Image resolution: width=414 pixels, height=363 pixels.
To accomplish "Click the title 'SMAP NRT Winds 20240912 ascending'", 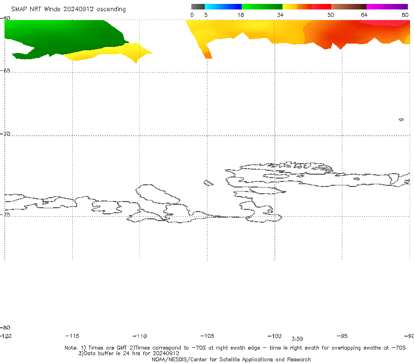I will pos(68,9).
